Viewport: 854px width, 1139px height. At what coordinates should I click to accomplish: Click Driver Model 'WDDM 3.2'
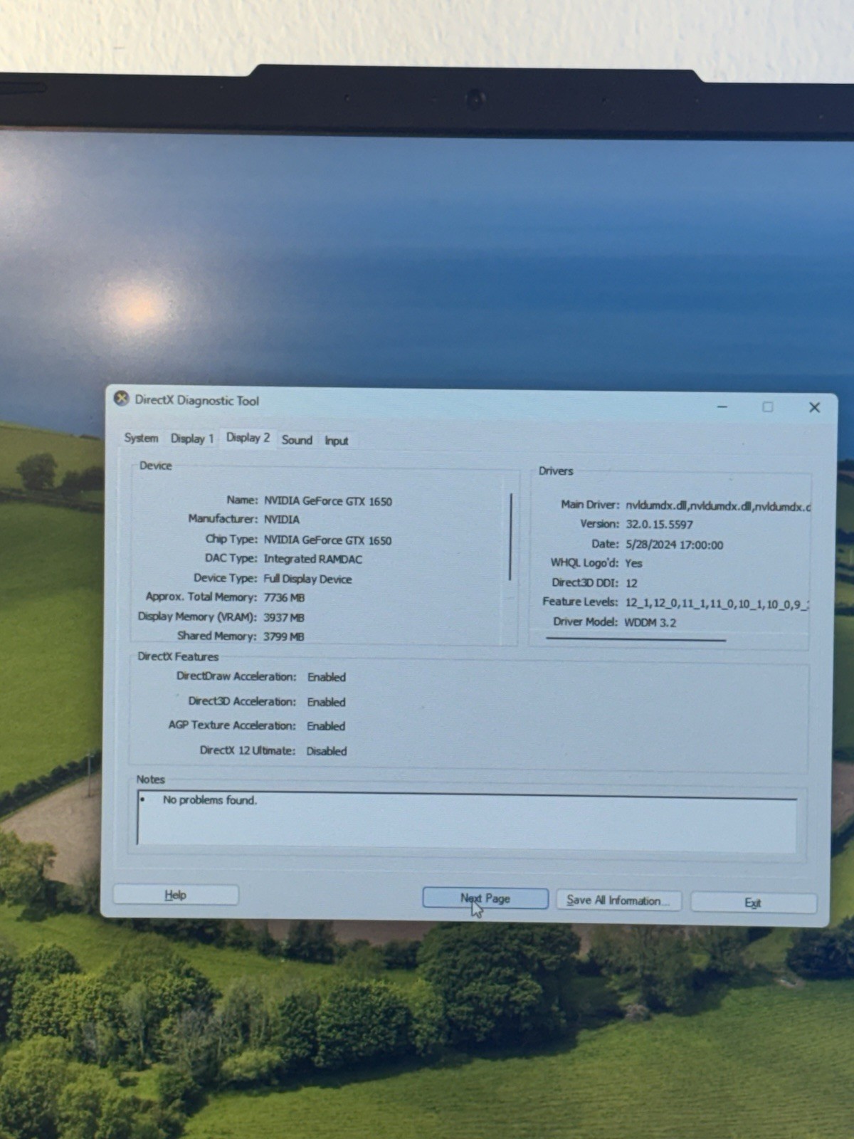pyautogui.click(x=650, y=622)
